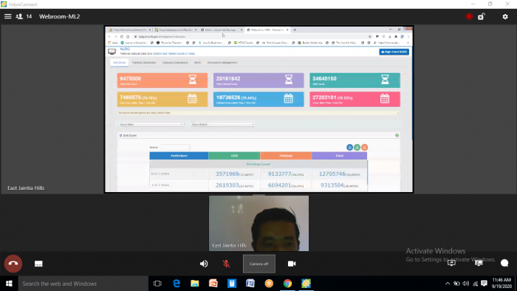The height and width of the screenshot is (291, 517).
Task: Turn on the video camera icon
Action: pyautogui.click(x=292, y=264)
